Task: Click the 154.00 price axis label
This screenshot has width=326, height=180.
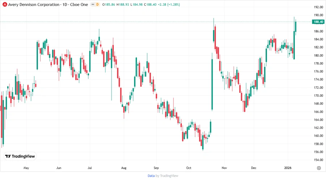Action: [318, 160]
